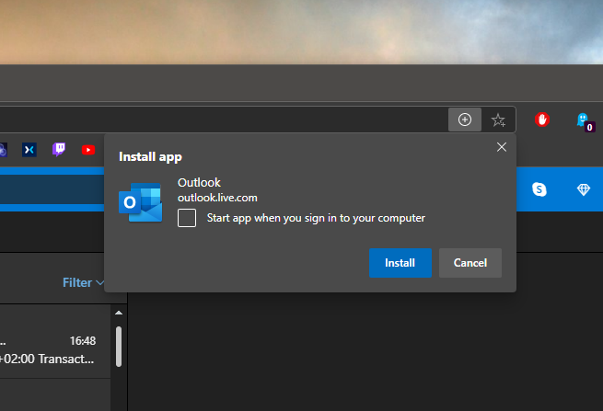Click the message list scrollbar thumb

(x=118, y=345)
